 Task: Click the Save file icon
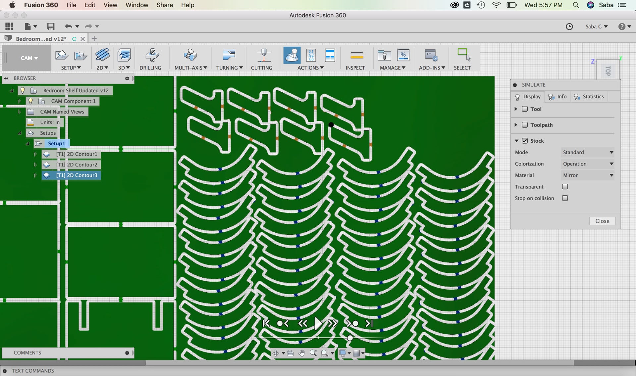(x=51, y=26)
